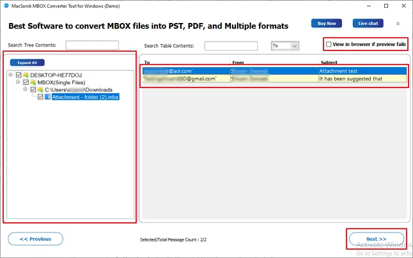413x258 pixels.
Task: Click the Downloads path folder icon
Action: coord(40,90)
